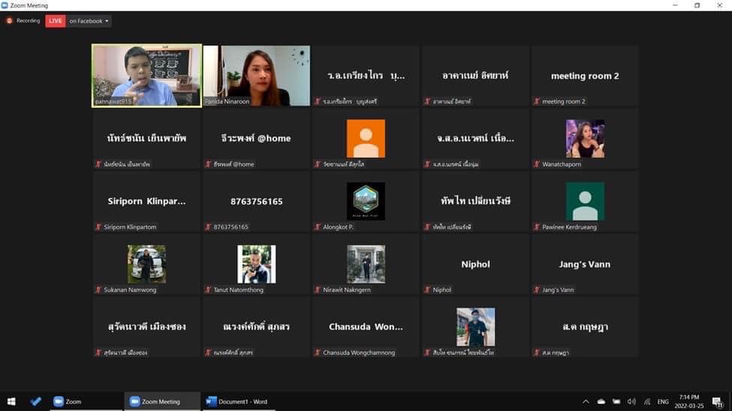Switch to Document1 - Word in taskbar
Viewport: 732px width, 411px height.
[x=237, y=401]
